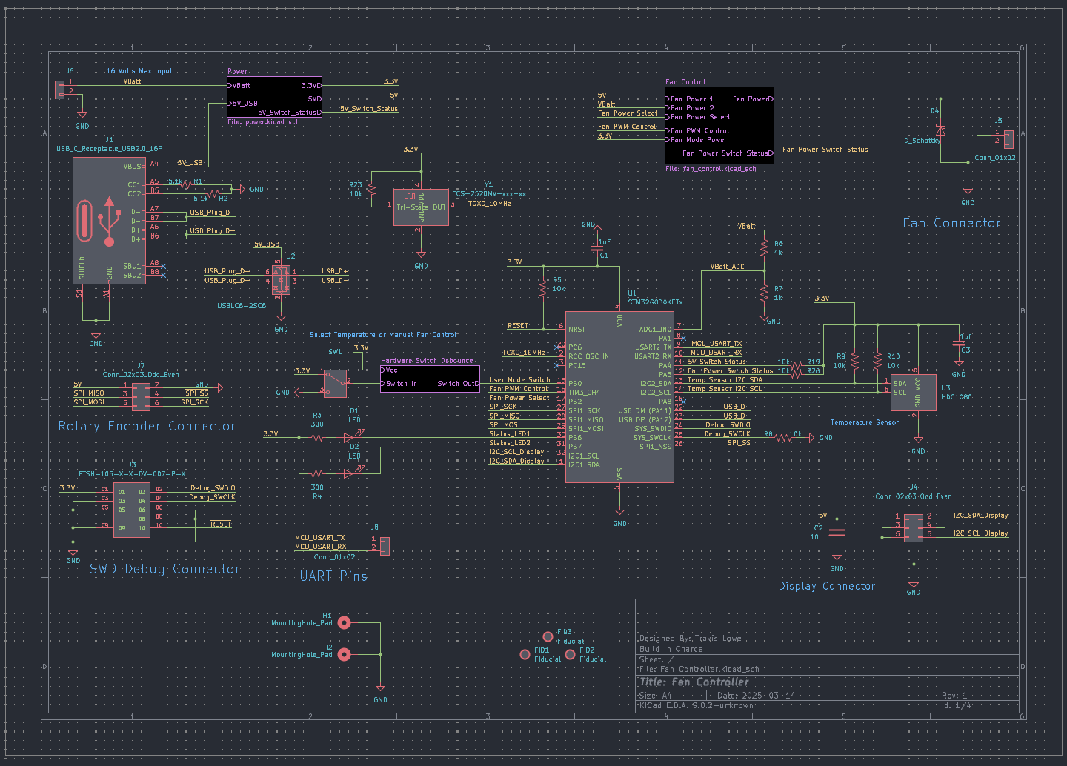
Task: Click the H1 mounting hole pad
Action: point(344,623)
